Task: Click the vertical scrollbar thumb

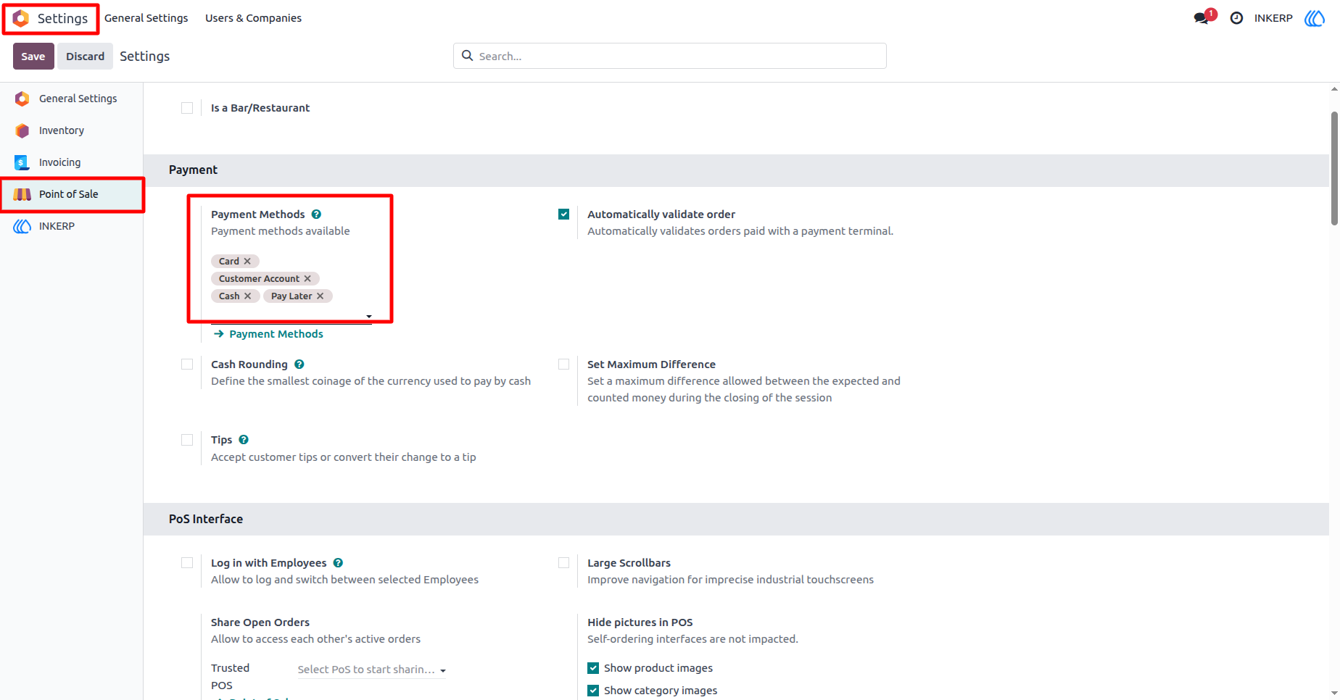Action: 1334,168
